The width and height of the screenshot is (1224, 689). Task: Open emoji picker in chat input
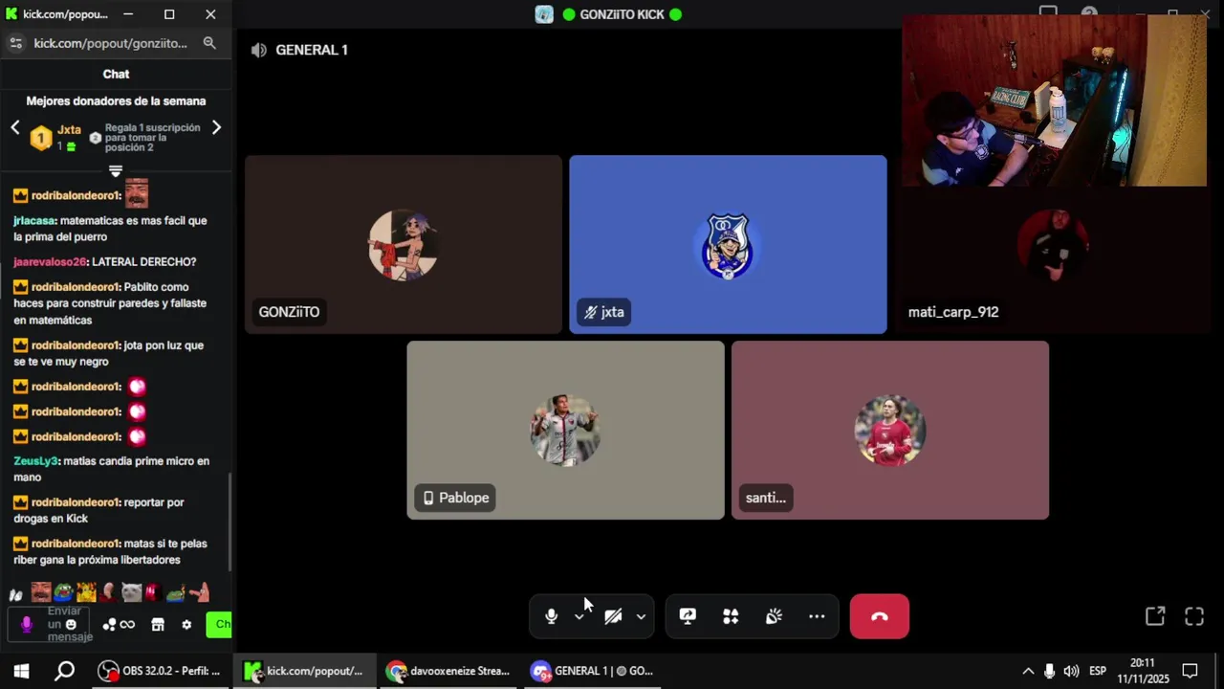coord(71,624)
